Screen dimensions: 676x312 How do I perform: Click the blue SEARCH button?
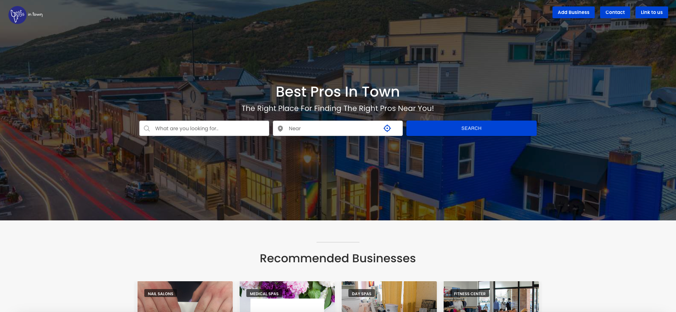tap(471, 128)
